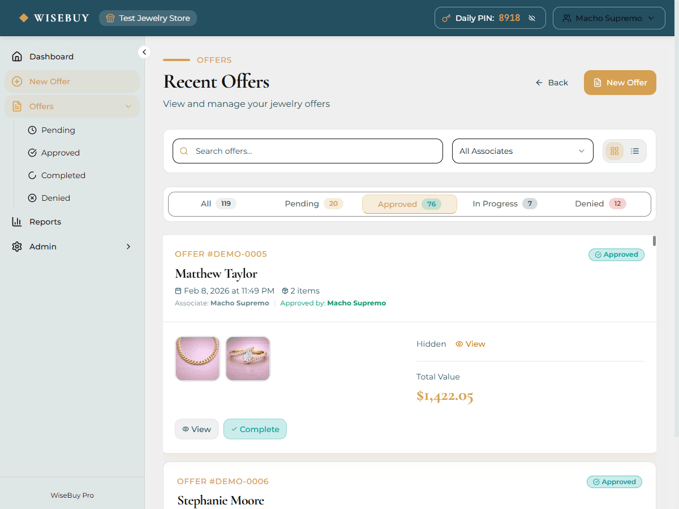679x509 pixels.
Task: Collapse the sidebar with arrow button
Action: 144,52
